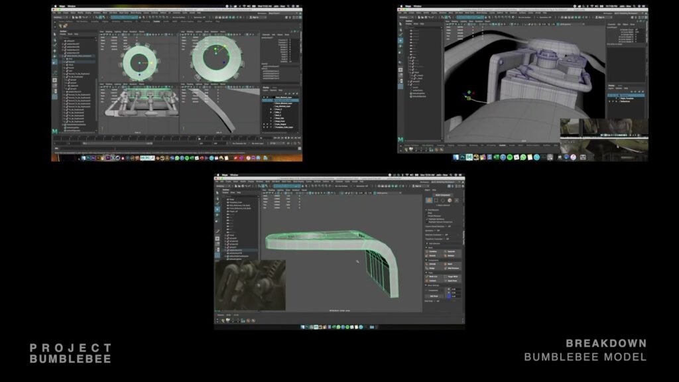Image resolution: width=679 pixels, height=382 pixels.
Task: Select the Reference layer in top-right layer editor
Action: click(626, 101)
